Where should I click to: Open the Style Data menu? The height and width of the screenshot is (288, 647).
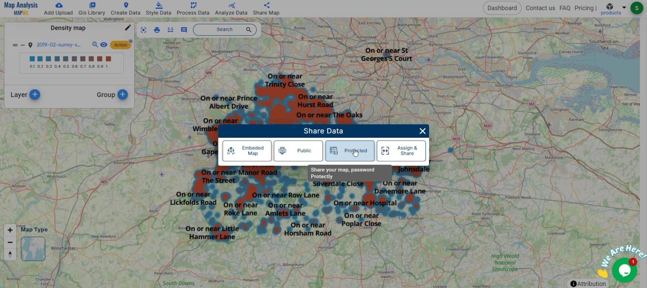159,8
